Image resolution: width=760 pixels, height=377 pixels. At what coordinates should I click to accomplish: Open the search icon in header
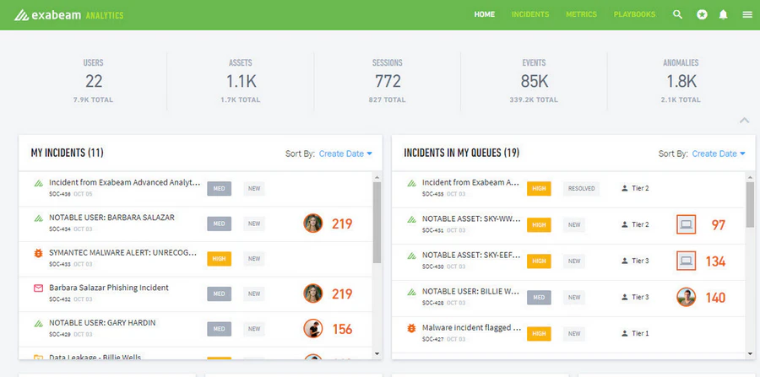click(677, 14)
